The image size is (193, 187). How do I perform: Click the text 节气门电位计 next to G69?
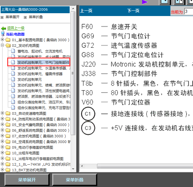click(131, 36)
